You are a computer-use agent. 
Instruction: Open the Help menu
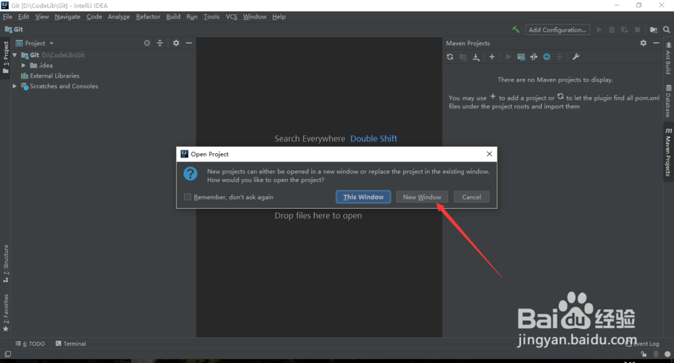click(278, 17)
